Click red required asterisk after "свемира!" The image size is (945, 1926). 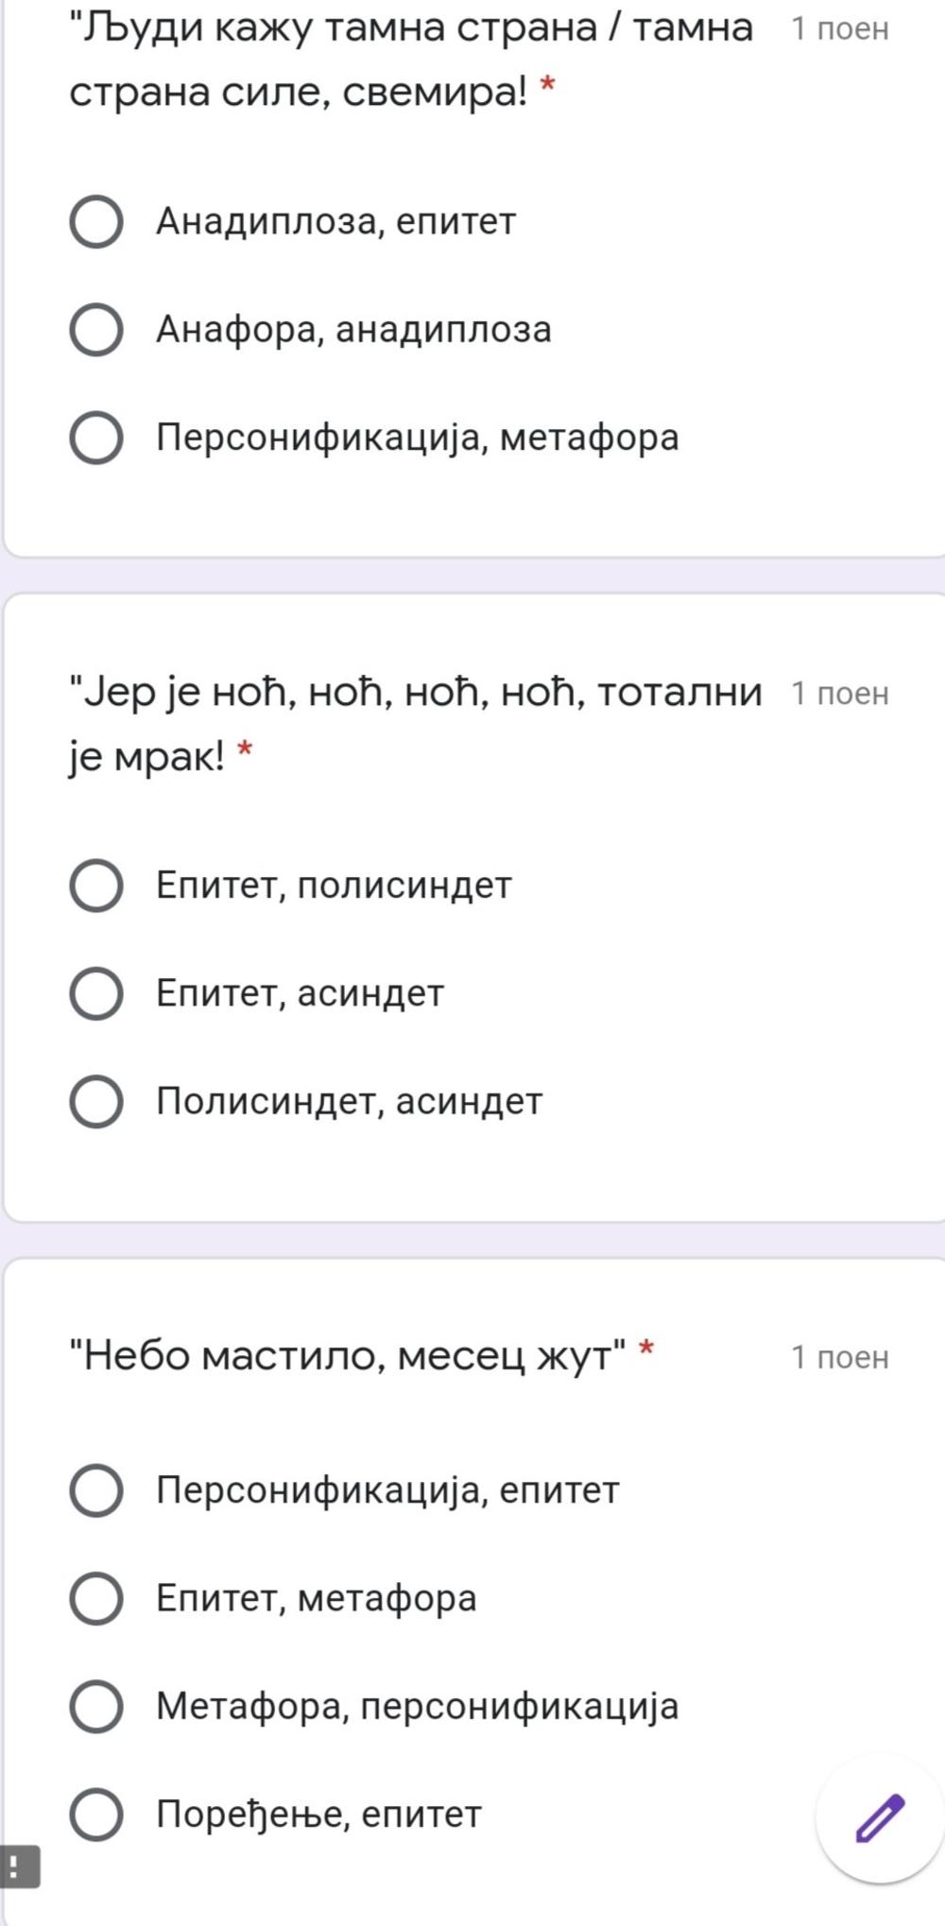pos(546,87)
